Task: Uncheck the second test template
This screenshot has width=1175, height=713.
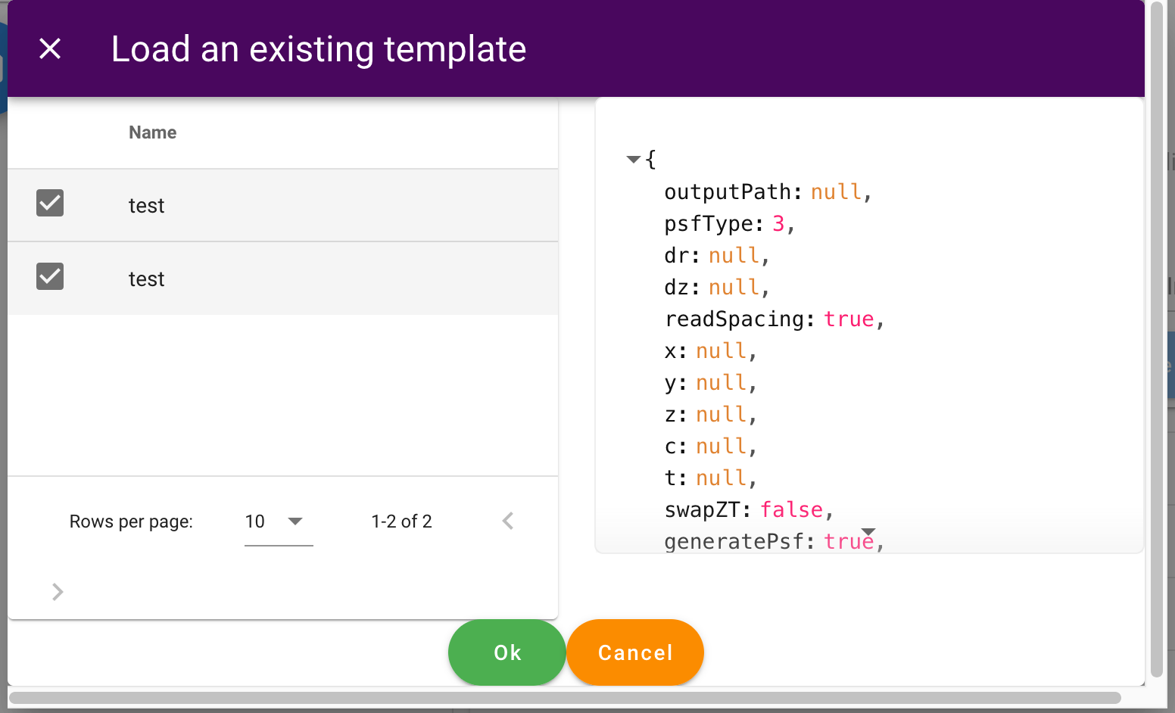Action: pyautogui.click(x=49, y=276)
